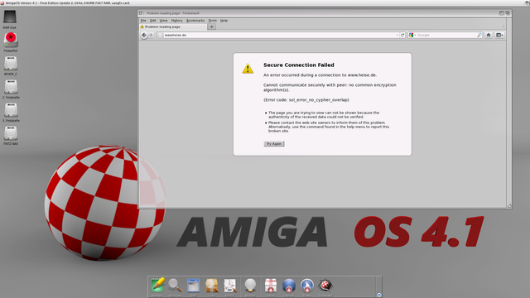Open the Bookmarks menu
The image size is (530, 298).
195,21
